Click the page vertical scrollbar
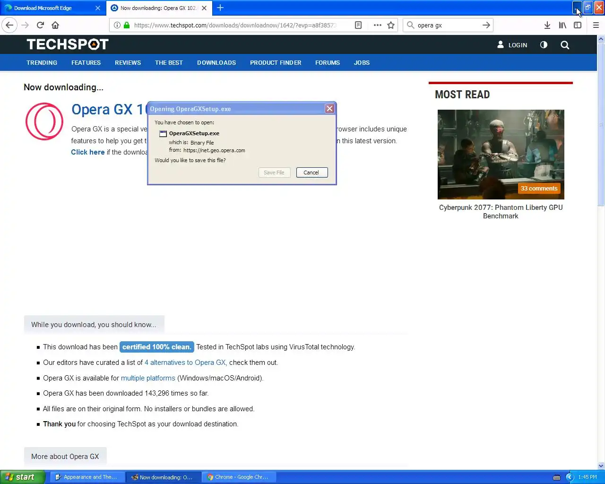The width and height of the screenshot is (605, 484). pyautogui.click(x=601, y=124)
